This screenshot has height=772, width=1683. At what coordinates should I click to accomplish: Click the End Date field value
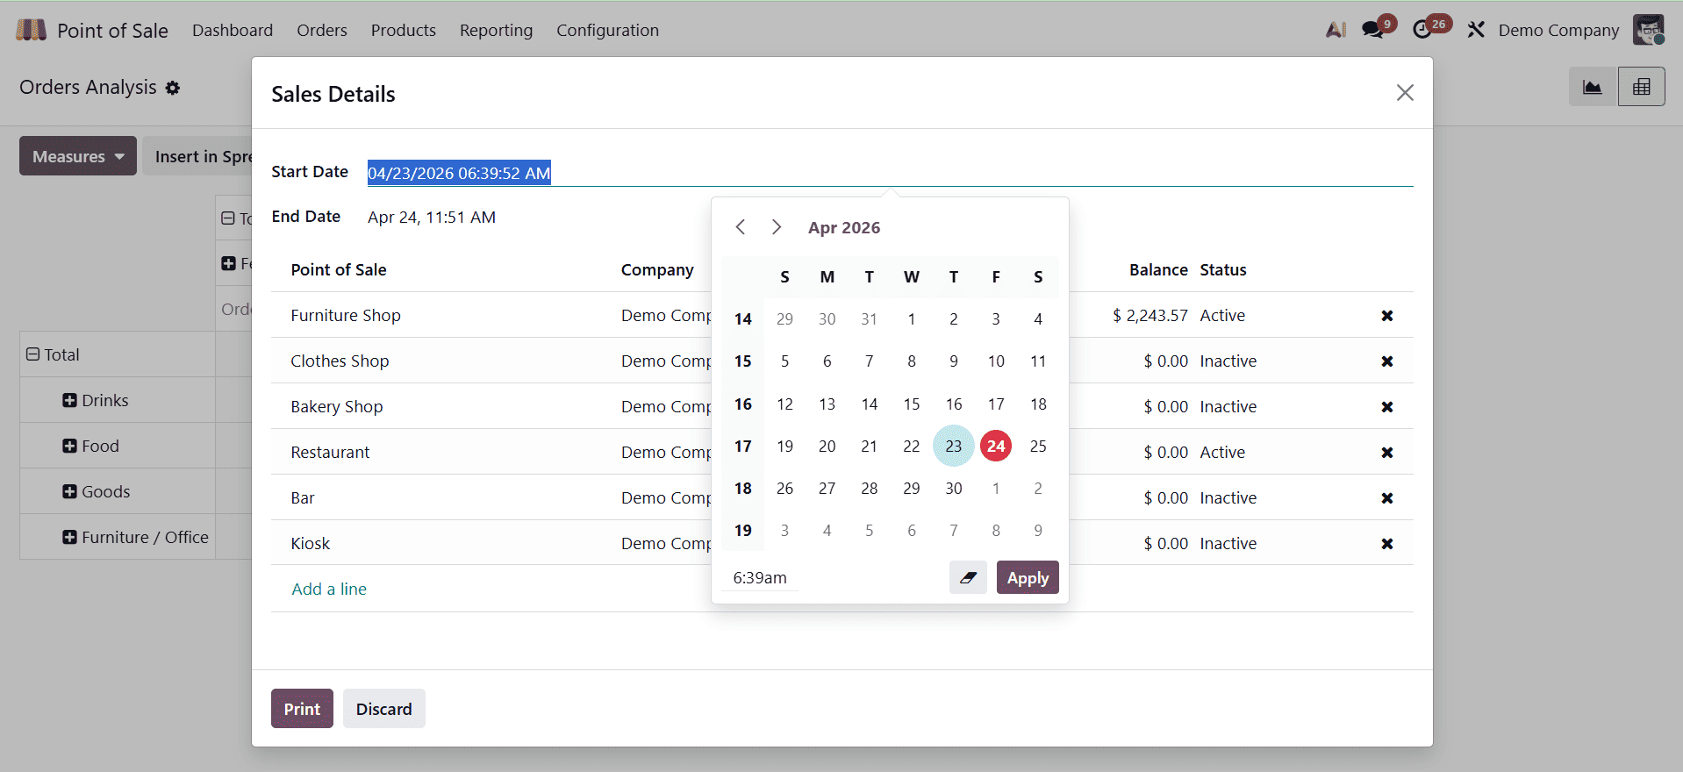[x=432, y=218]
